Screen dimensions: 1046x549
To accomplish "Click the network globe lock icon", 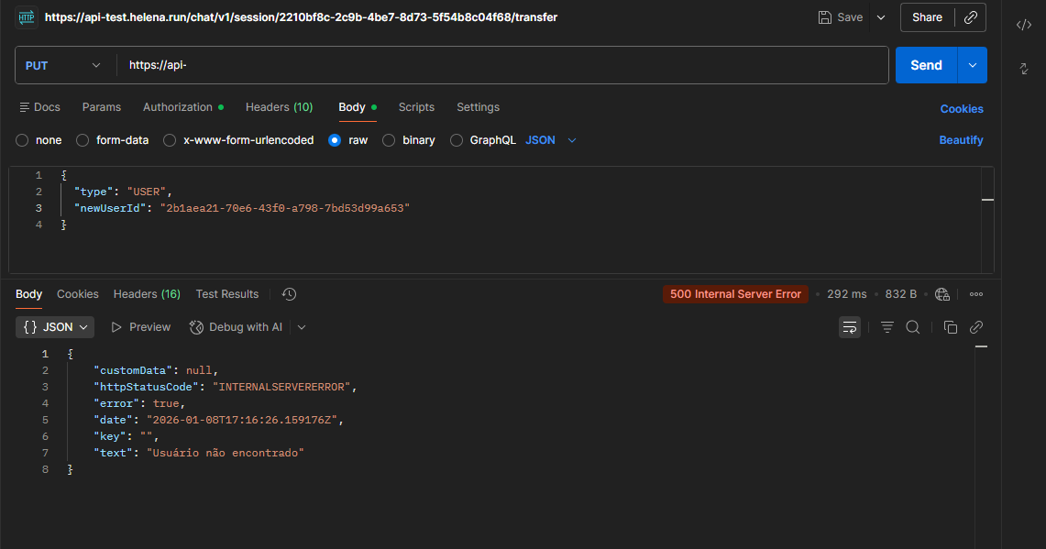I will click(942, 294).
